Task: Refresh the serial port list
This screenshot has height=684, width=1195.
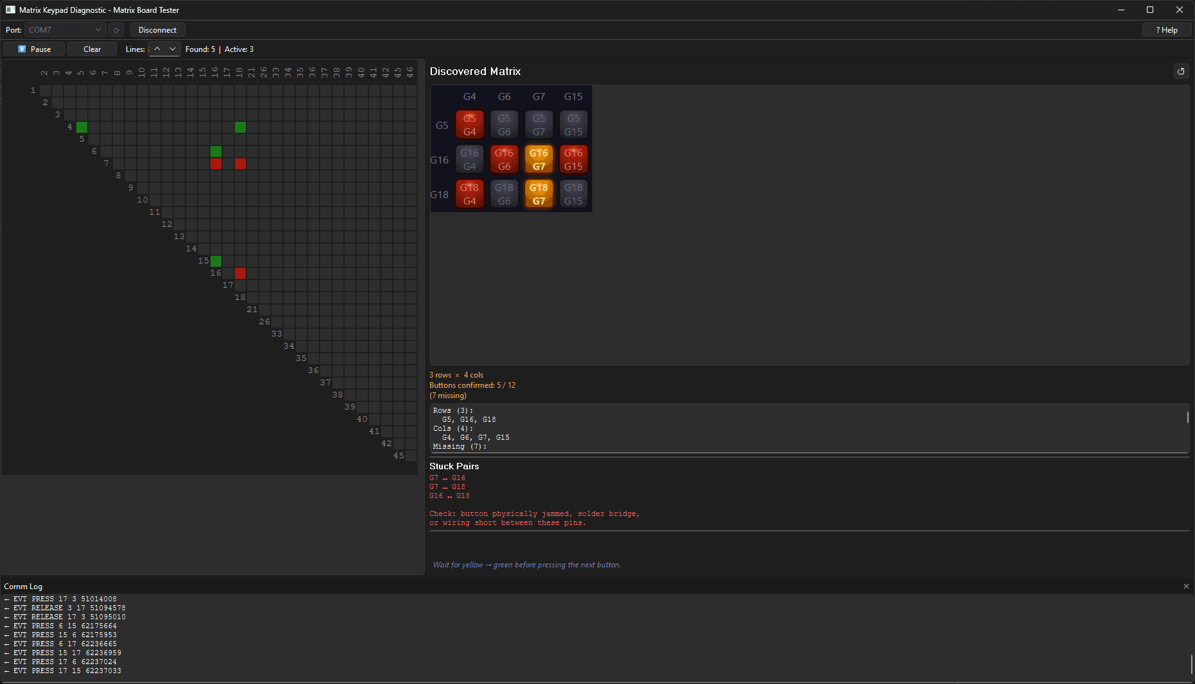Action: 116,29
